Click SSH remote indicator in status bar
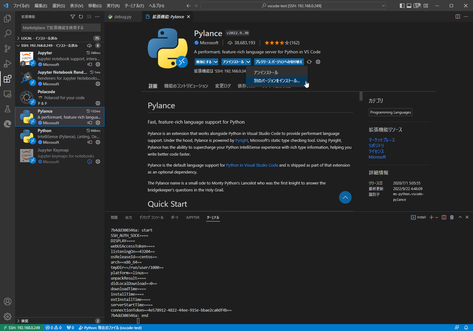The height and width of the screenshot is (331, 473). click(21, 327)
